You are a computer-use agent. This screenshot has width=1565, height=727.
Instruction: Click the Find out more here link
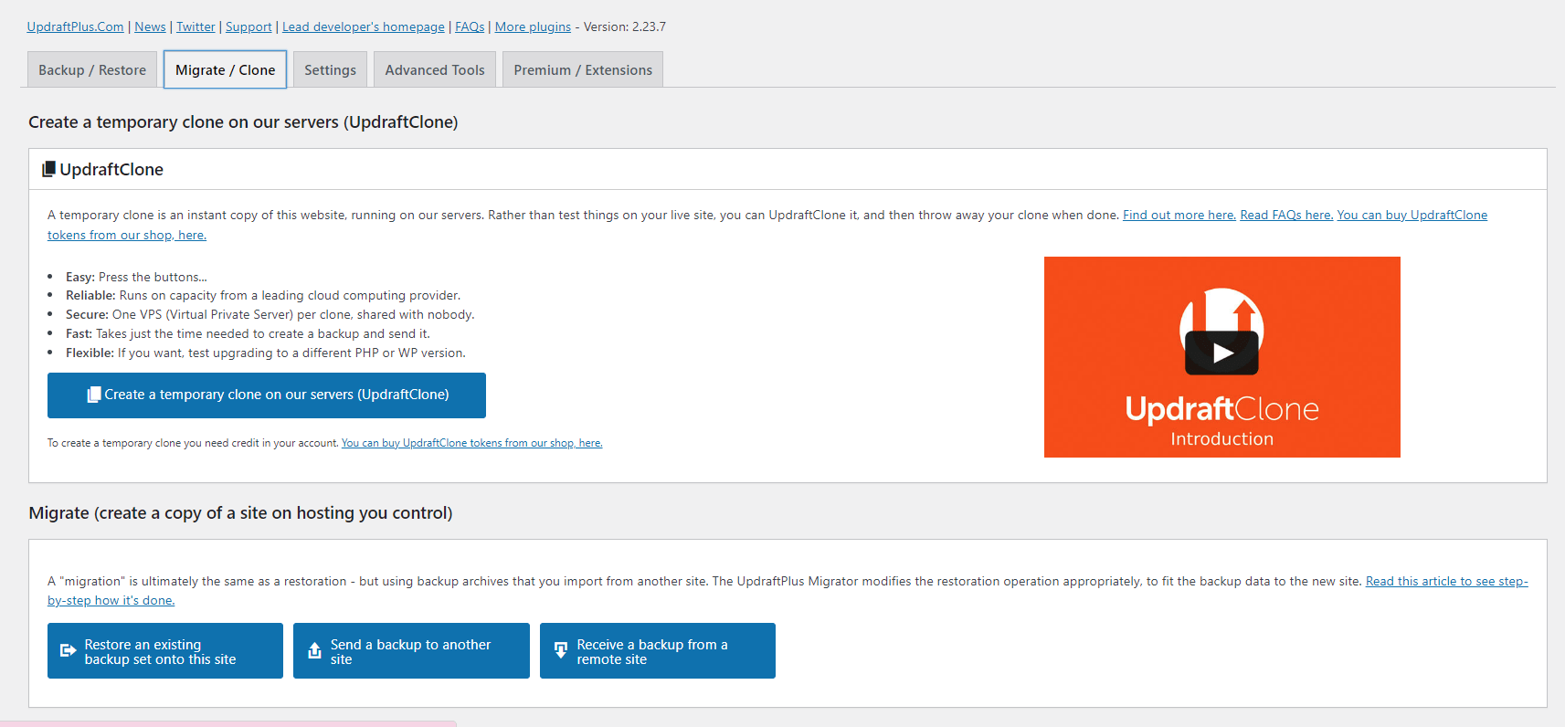click(x=1179, y=215)
